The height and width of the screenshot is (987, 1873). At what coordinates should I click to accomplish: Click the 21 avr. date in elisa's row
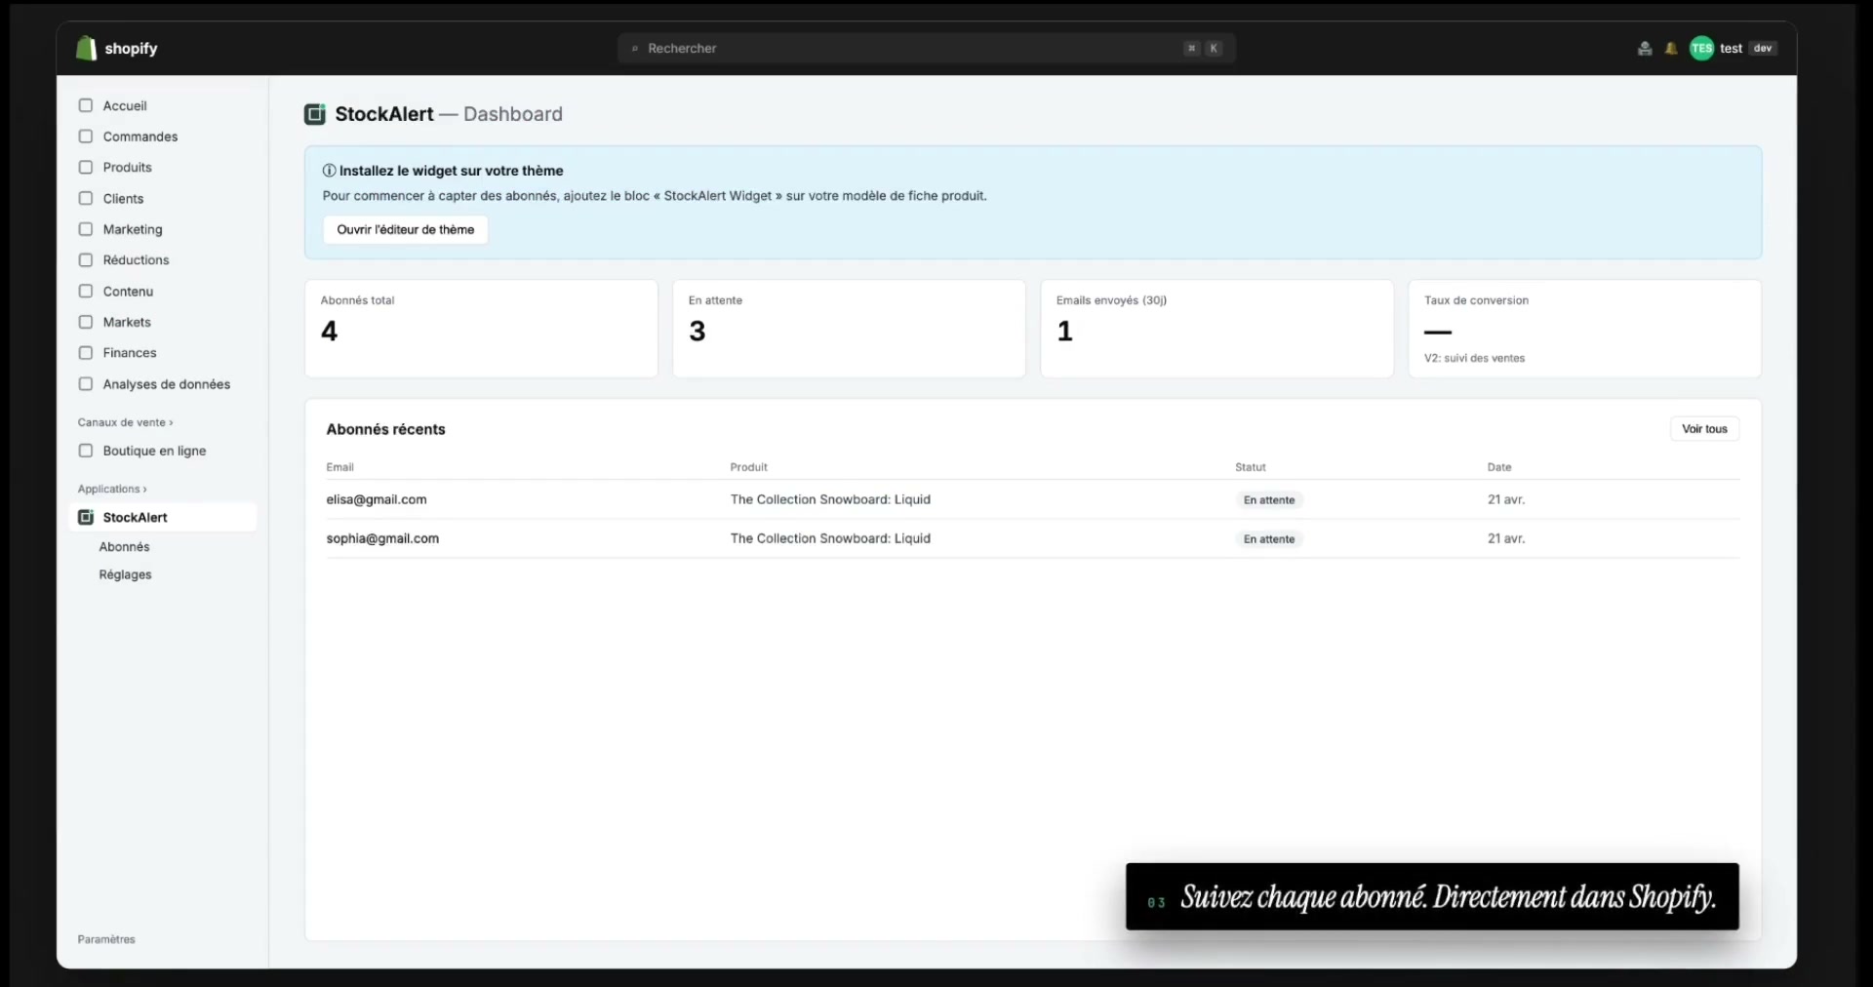pyautogui.click(x=1506, y=499)
